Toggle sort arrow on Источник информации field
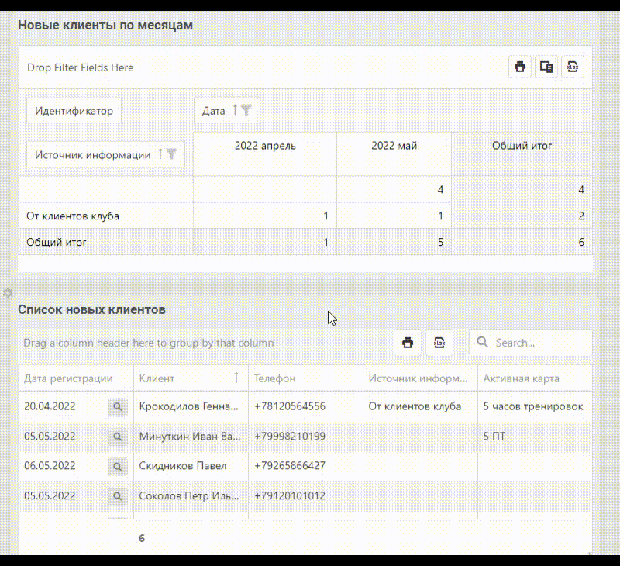 [160, 154]
